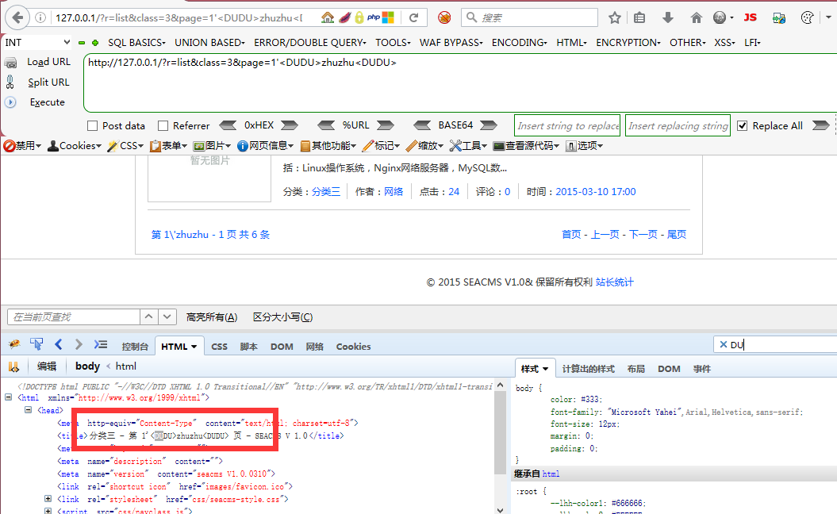Screen dimensions: 837x514
Task: Expand the stylesheet link node
Action: pos(48,498)
